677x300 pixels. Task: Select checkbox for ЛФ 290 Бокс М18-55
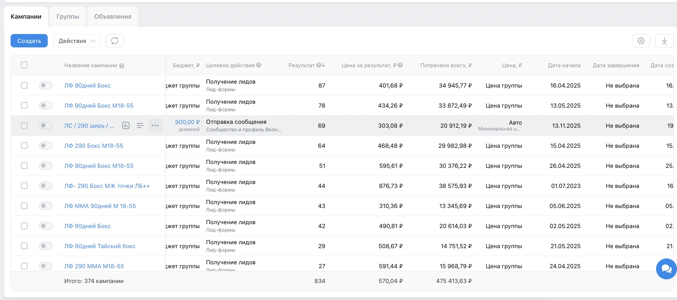click(24, 146)
